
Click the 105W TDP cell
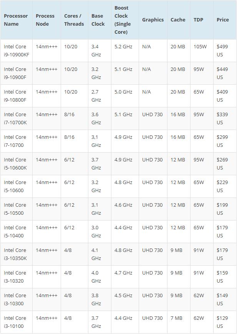200,47
